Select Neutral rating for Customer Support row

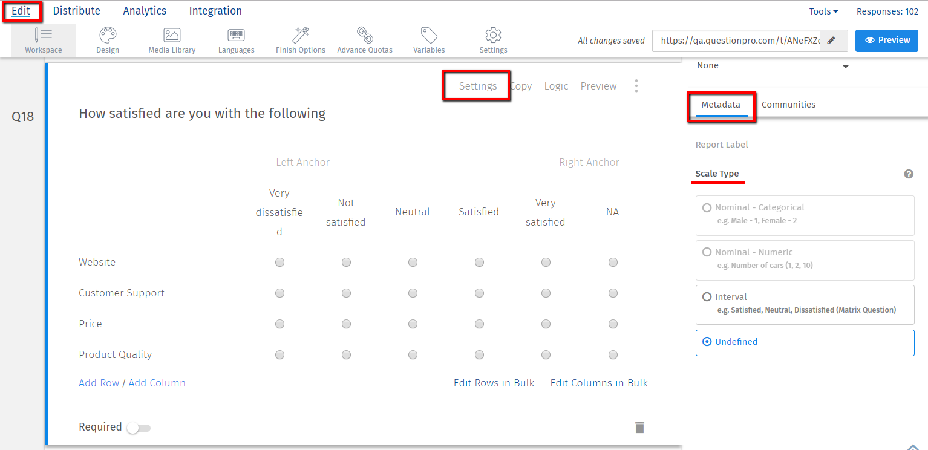tap(413, 293)
